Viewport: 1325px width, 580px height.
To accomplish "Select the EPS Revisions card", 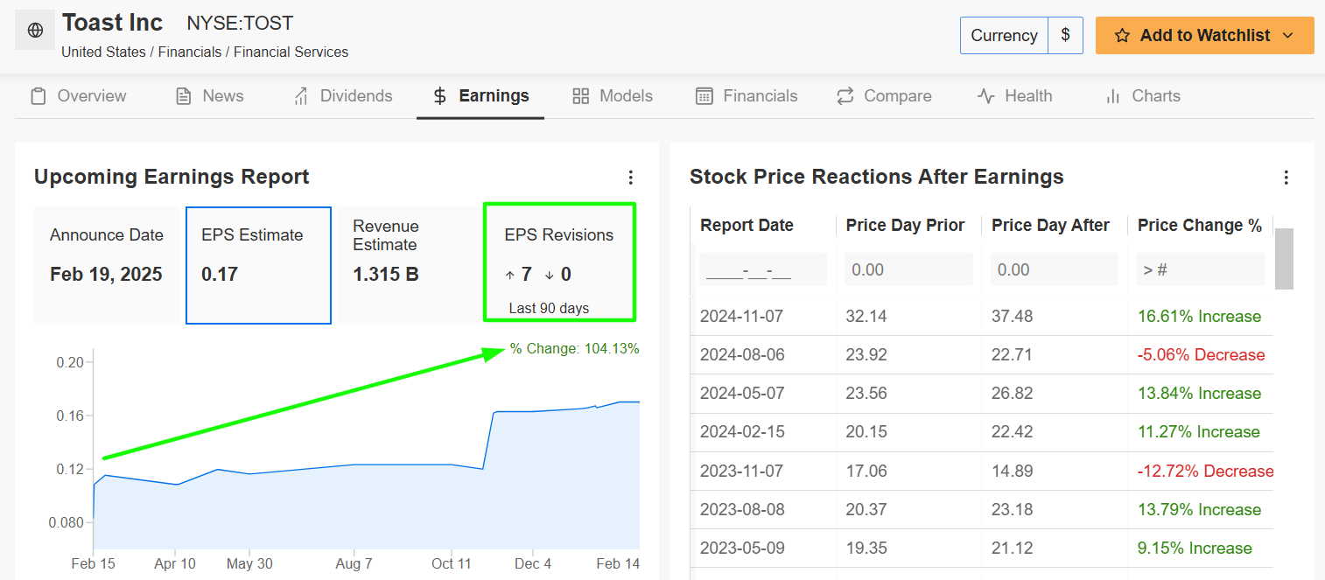I will coord(559,262).
